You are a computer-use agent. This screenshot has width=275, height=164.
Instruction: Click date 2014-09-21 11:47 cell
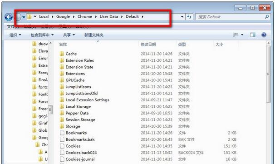(x=157, y=100)
